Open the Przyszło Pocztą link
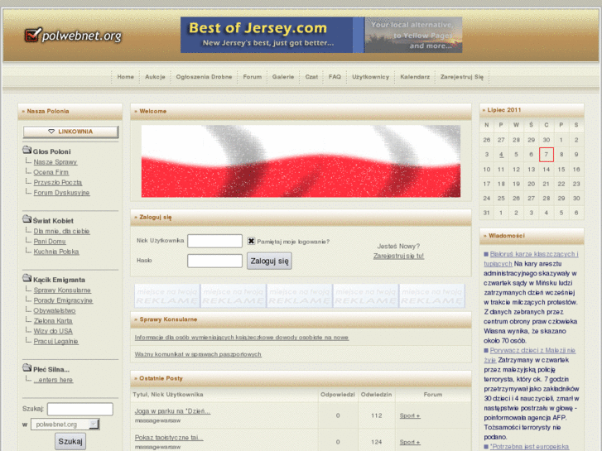 coord(58,183)
